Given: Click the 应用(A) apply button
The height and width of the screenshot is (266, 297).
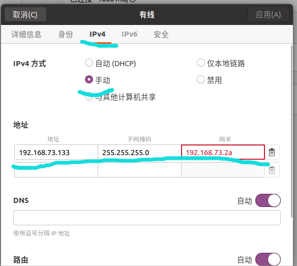Looking at the screenshot, I should click(x=269, y=15).
